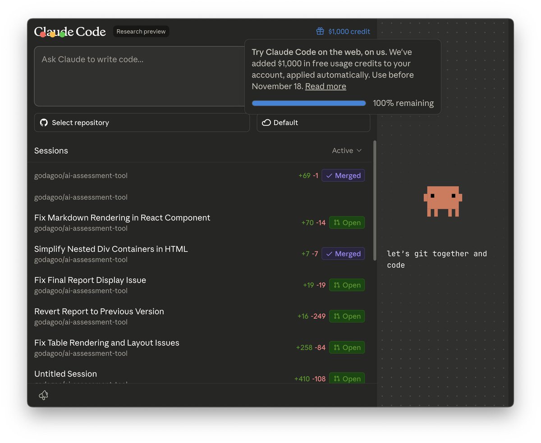Click Merged badge for Simplify Nested Div Containers

tap(343, 254)
